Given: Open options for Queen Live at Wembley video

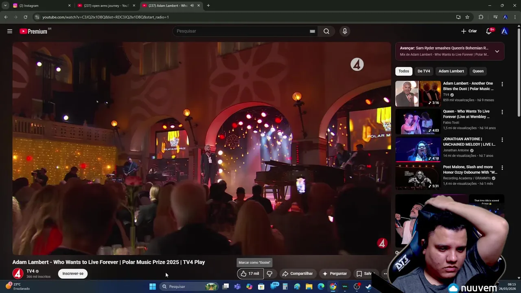Looking at the screenshot, I should coord(502,112).
